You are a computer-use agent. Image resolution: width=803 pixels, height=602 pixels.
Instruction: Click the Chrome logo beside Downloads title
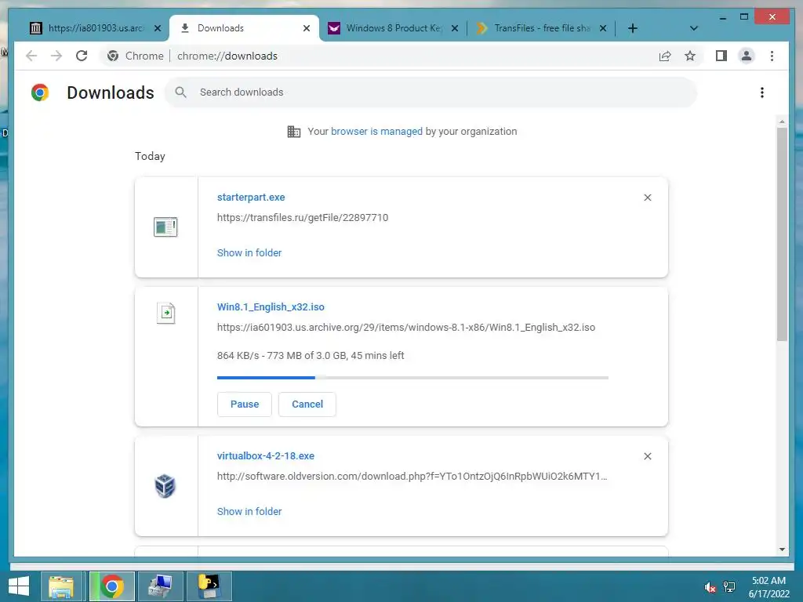[40, 92]
